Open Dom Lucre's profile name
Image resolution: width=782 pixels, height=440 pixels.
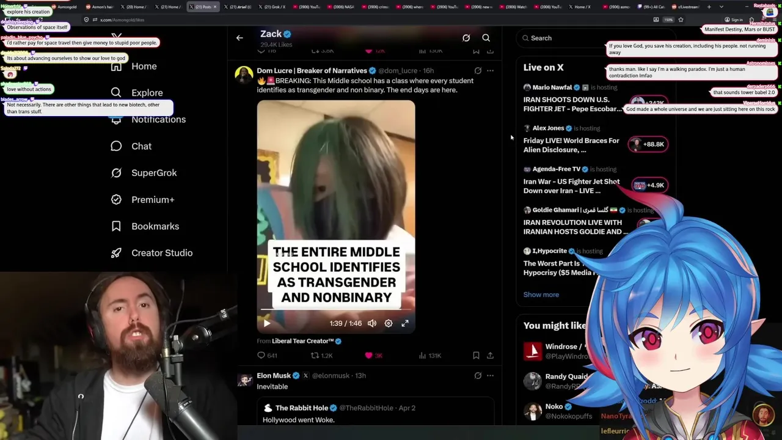pyautogui.click(x=312, y=71)
